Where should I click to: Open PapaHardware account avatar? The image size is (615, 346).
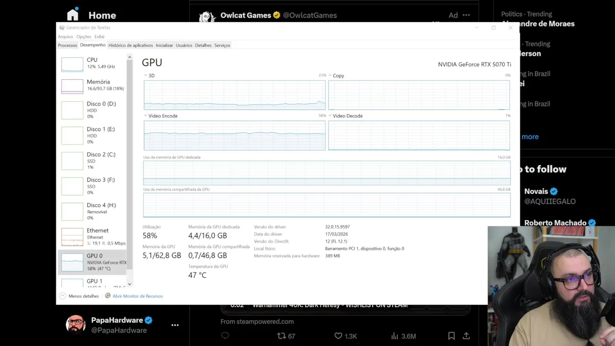(75, 325)
